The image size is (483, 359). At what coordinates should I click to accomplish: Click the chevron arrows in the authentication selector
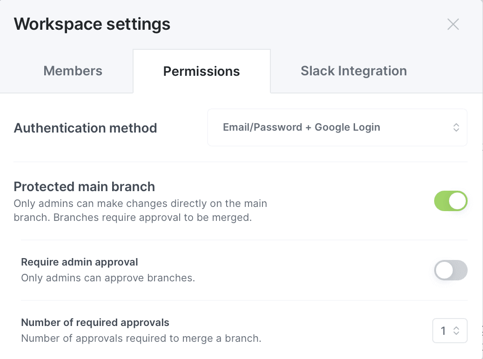(456, 127)
